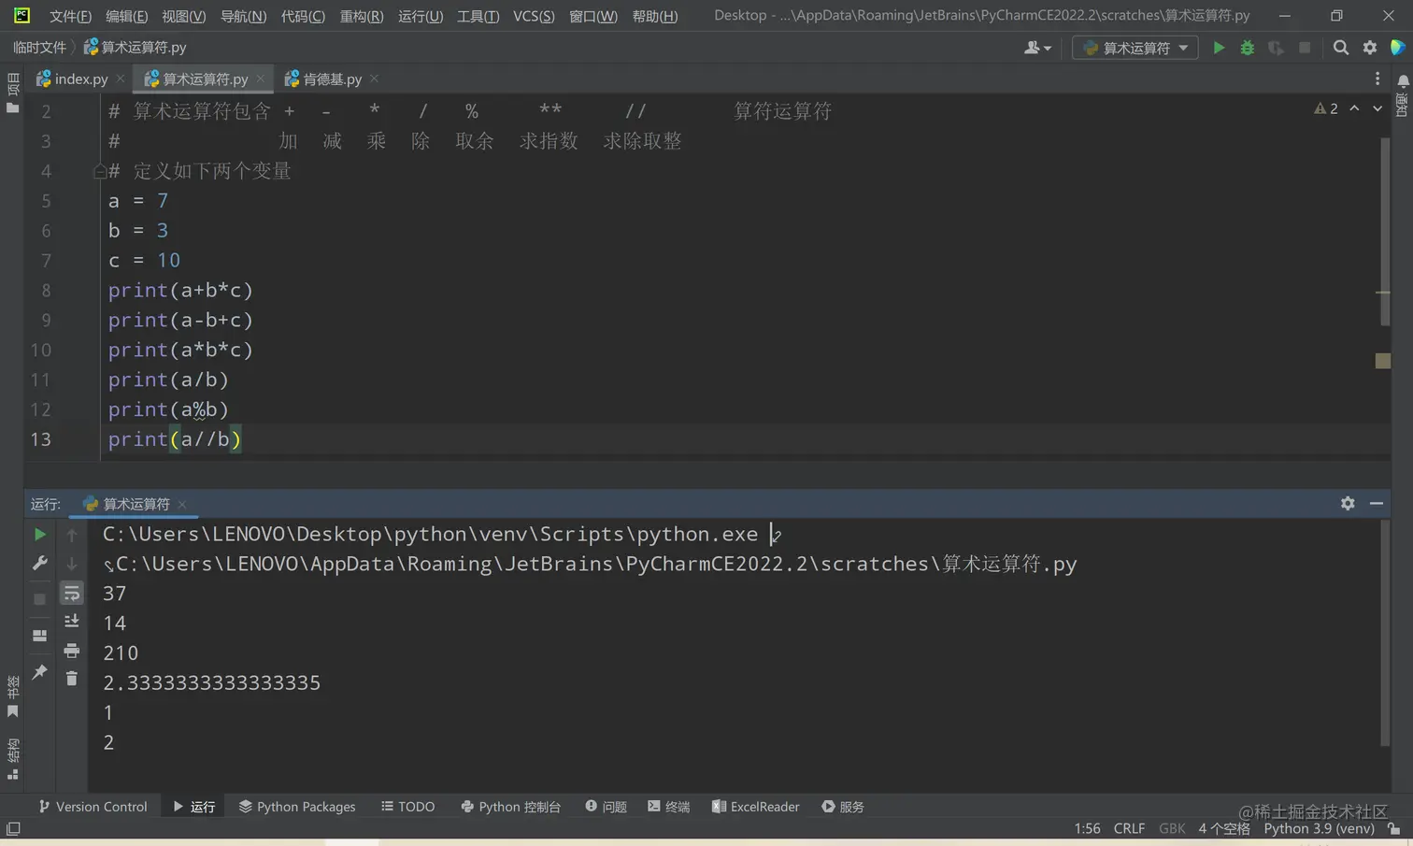Open the 代码(C) menu

click(303, 16)
